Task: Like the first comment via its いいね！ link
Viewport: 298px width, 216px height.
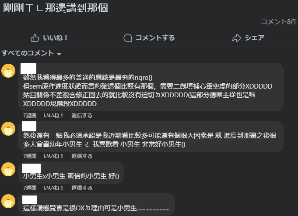Action: (53, 115)
